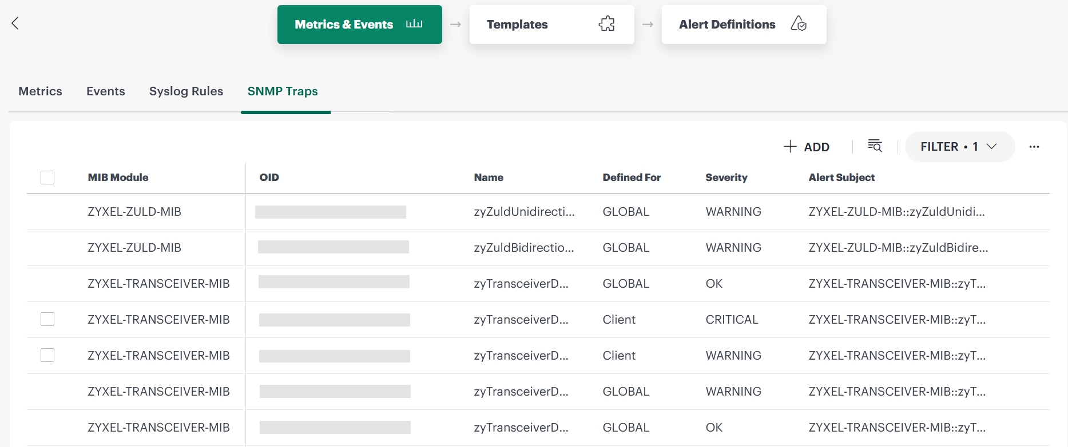
Task: Switch to the Events tab
Action: coord(106,91)
